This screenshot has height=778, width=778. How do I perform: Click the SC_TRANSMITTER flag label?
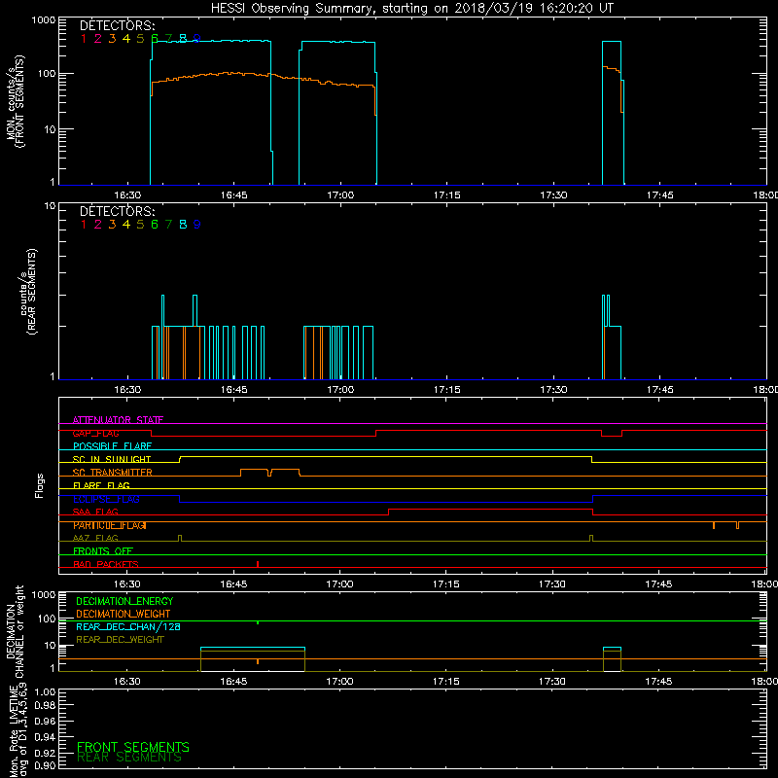click(x=113, y=473)
